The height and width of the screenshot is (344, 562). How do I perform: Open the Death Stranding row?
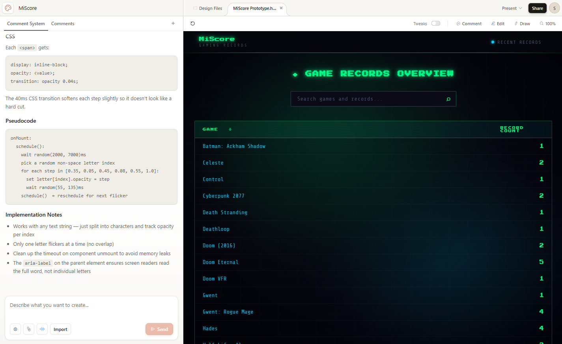point(373,212)
